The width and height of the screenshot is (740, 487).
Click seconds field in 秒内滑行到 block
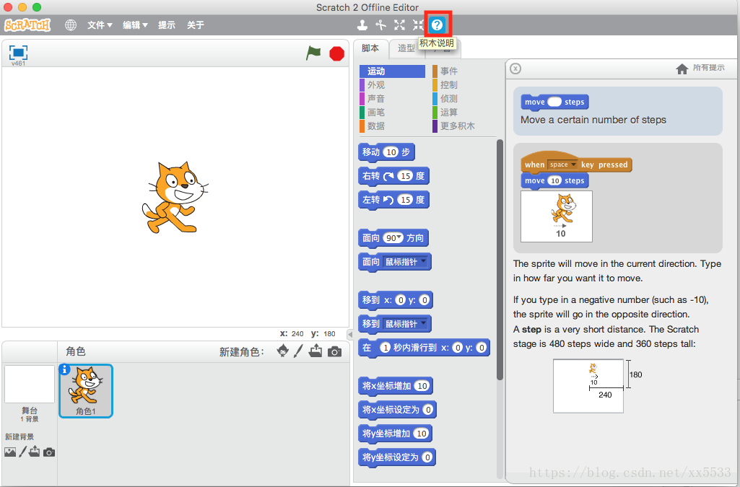(385, 348)
